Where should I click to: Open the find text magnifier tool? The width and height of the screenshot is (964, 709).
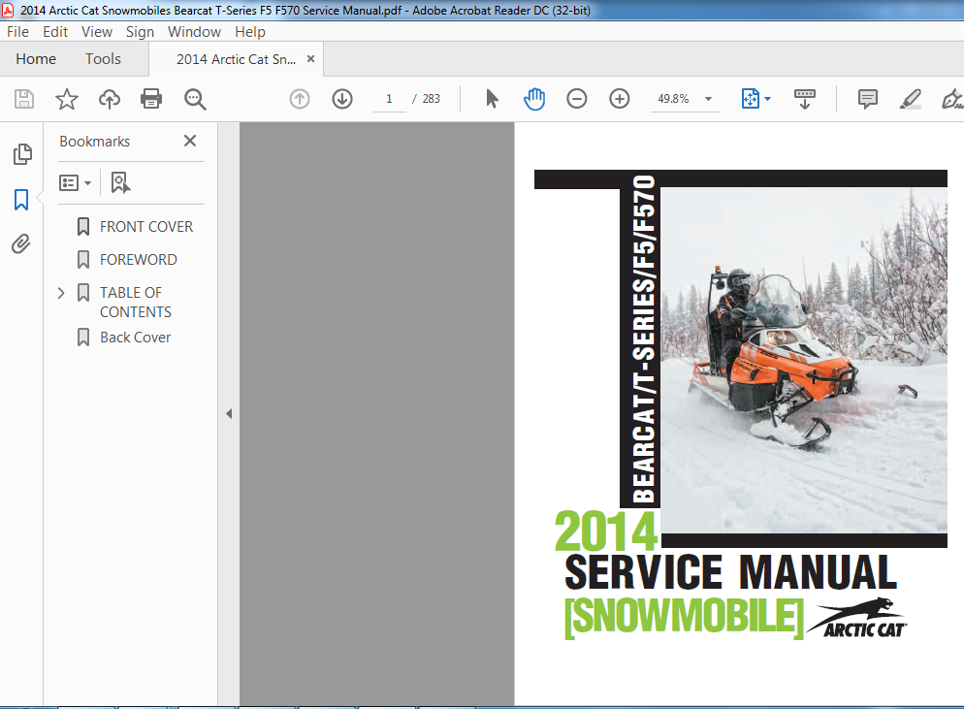195,99
